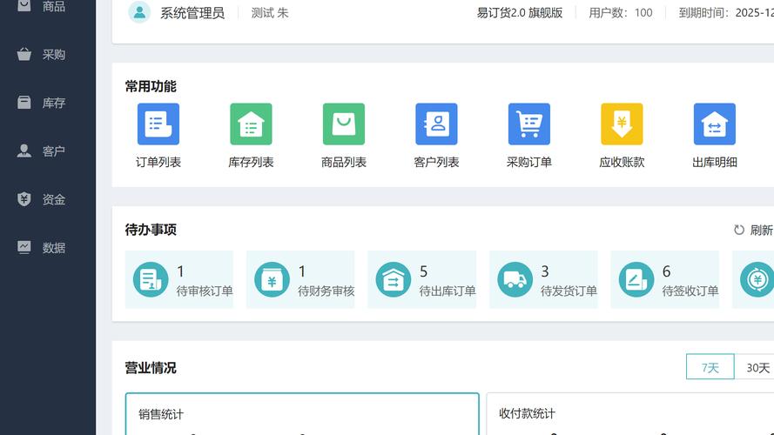The height and width of the screenshot is (435, 774).
Task: Click the 出库明细 outbound details icon
Action: pos(714,124)
